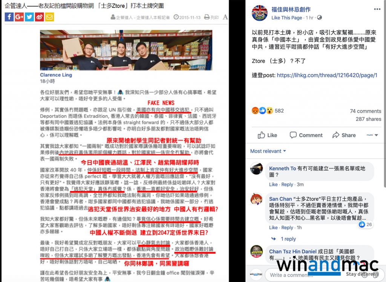Share article via email envelope icon
This screenshot has width=386, height=282.
[x=49, y=17]
